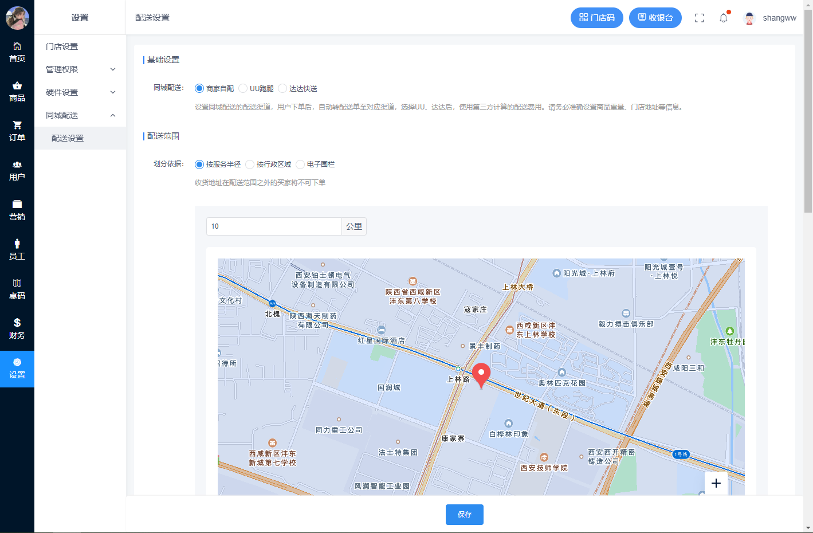Open 营销 marketing section in sidebar
This screenshot has height=533, width=813.
coord(17,210)
